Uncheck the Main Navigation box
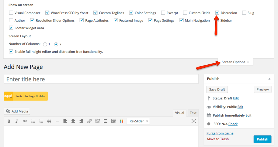The height and width of the screenshot is (147, 278). pos(181,20)
